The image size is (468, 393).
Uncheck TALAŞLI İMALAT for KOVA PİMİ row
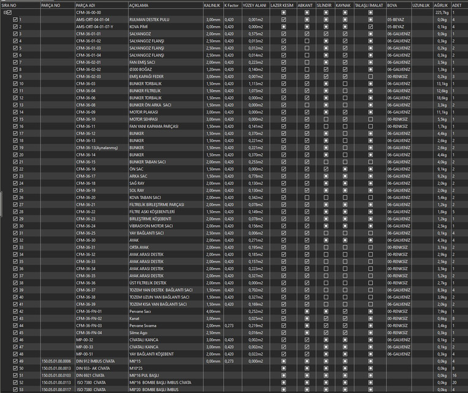click(370, 27)
